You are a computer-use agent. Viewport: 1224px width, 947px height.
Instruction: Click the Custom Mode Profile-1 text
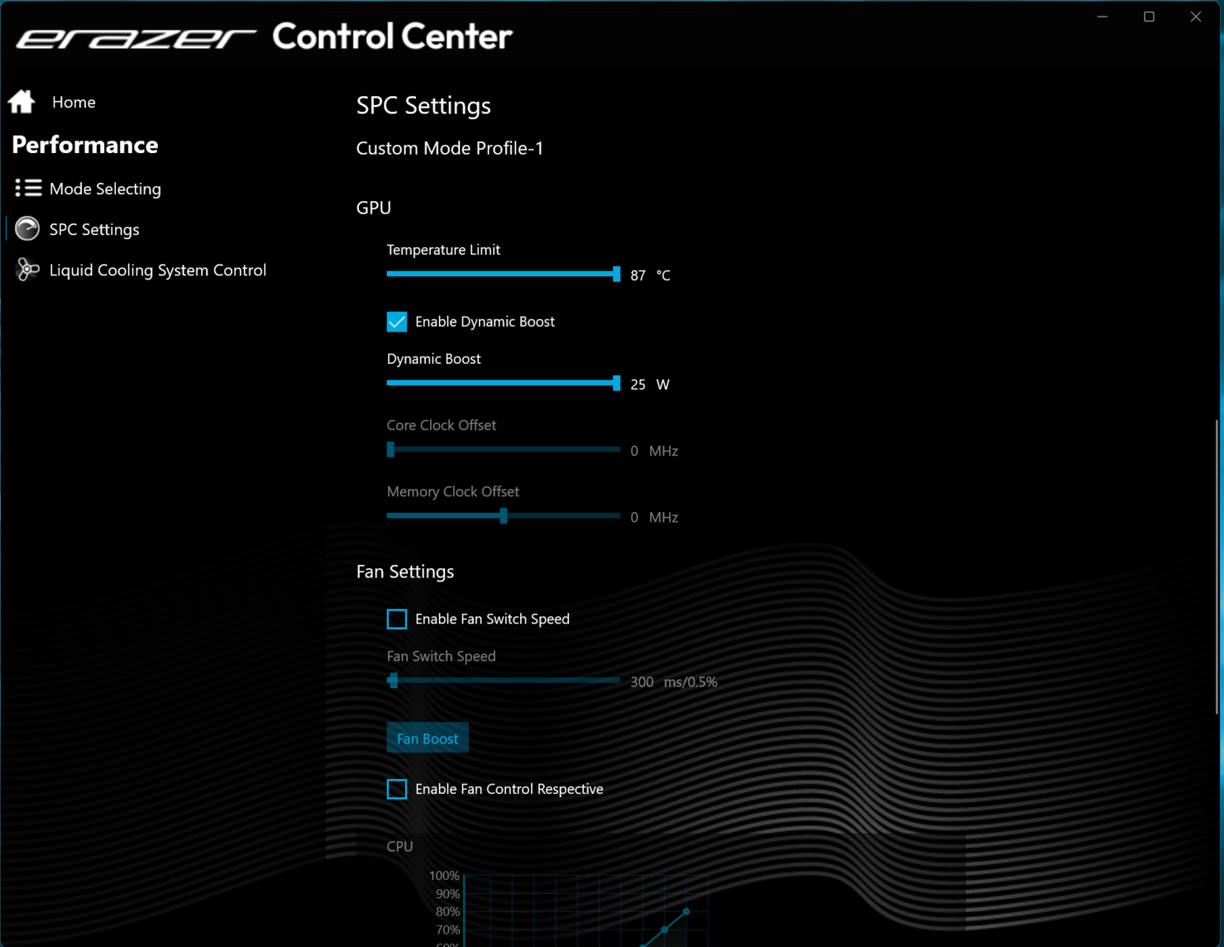450,148
